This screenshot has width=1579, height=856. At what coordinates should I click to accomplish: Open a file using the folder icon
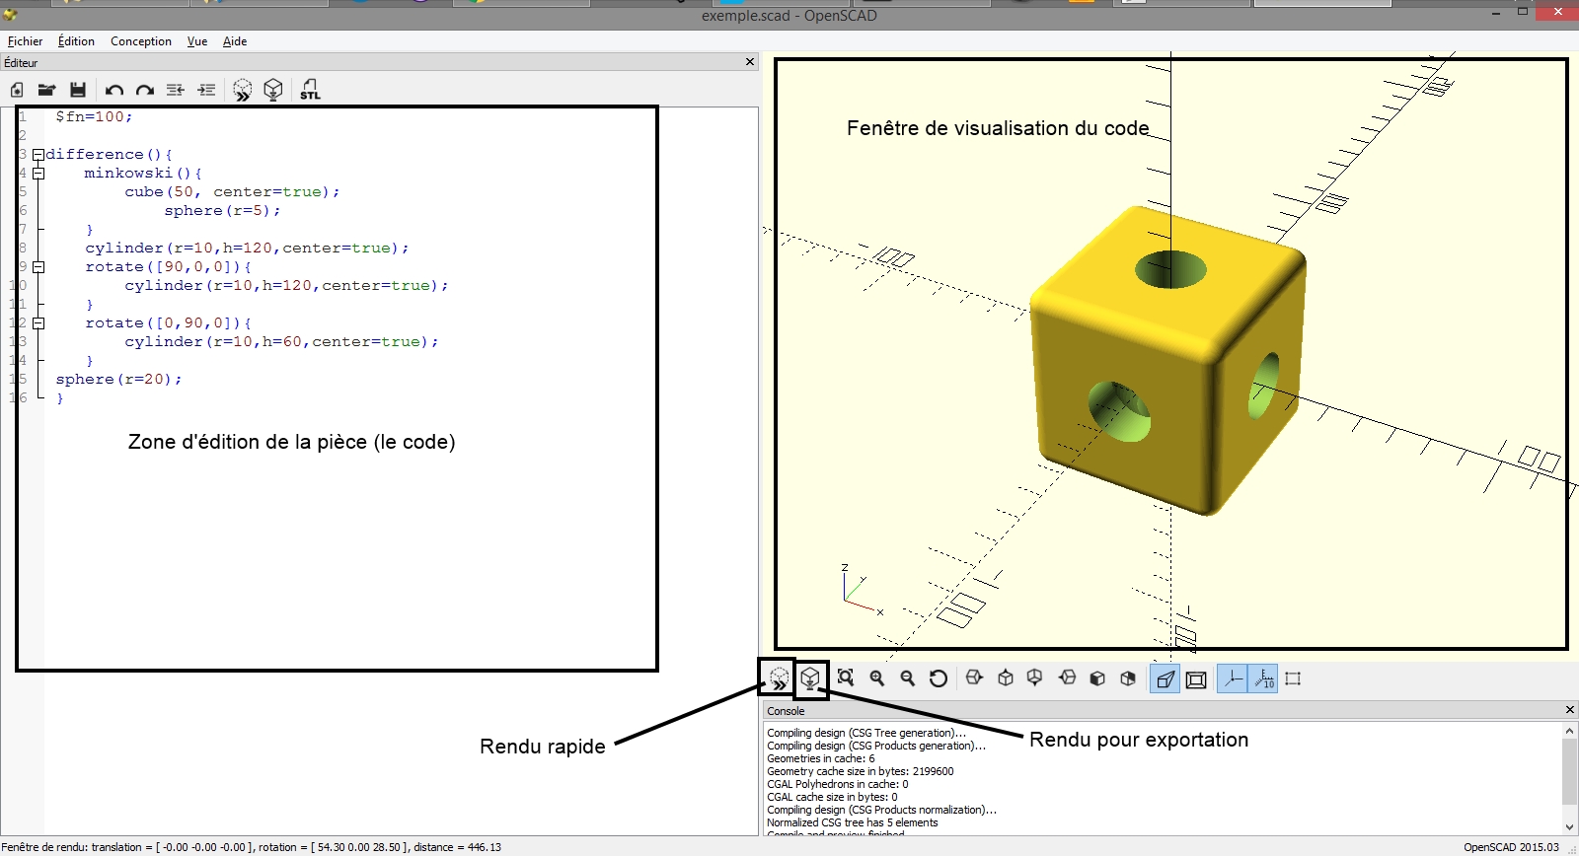point(46,90)
